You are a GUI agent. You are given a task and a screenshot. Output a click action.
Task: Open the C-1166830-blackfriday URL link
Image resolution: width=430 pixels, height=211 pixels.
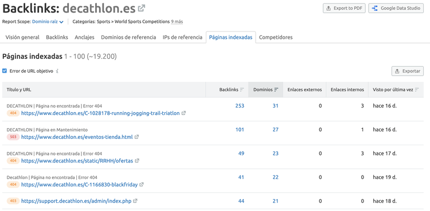pos(79,185)
